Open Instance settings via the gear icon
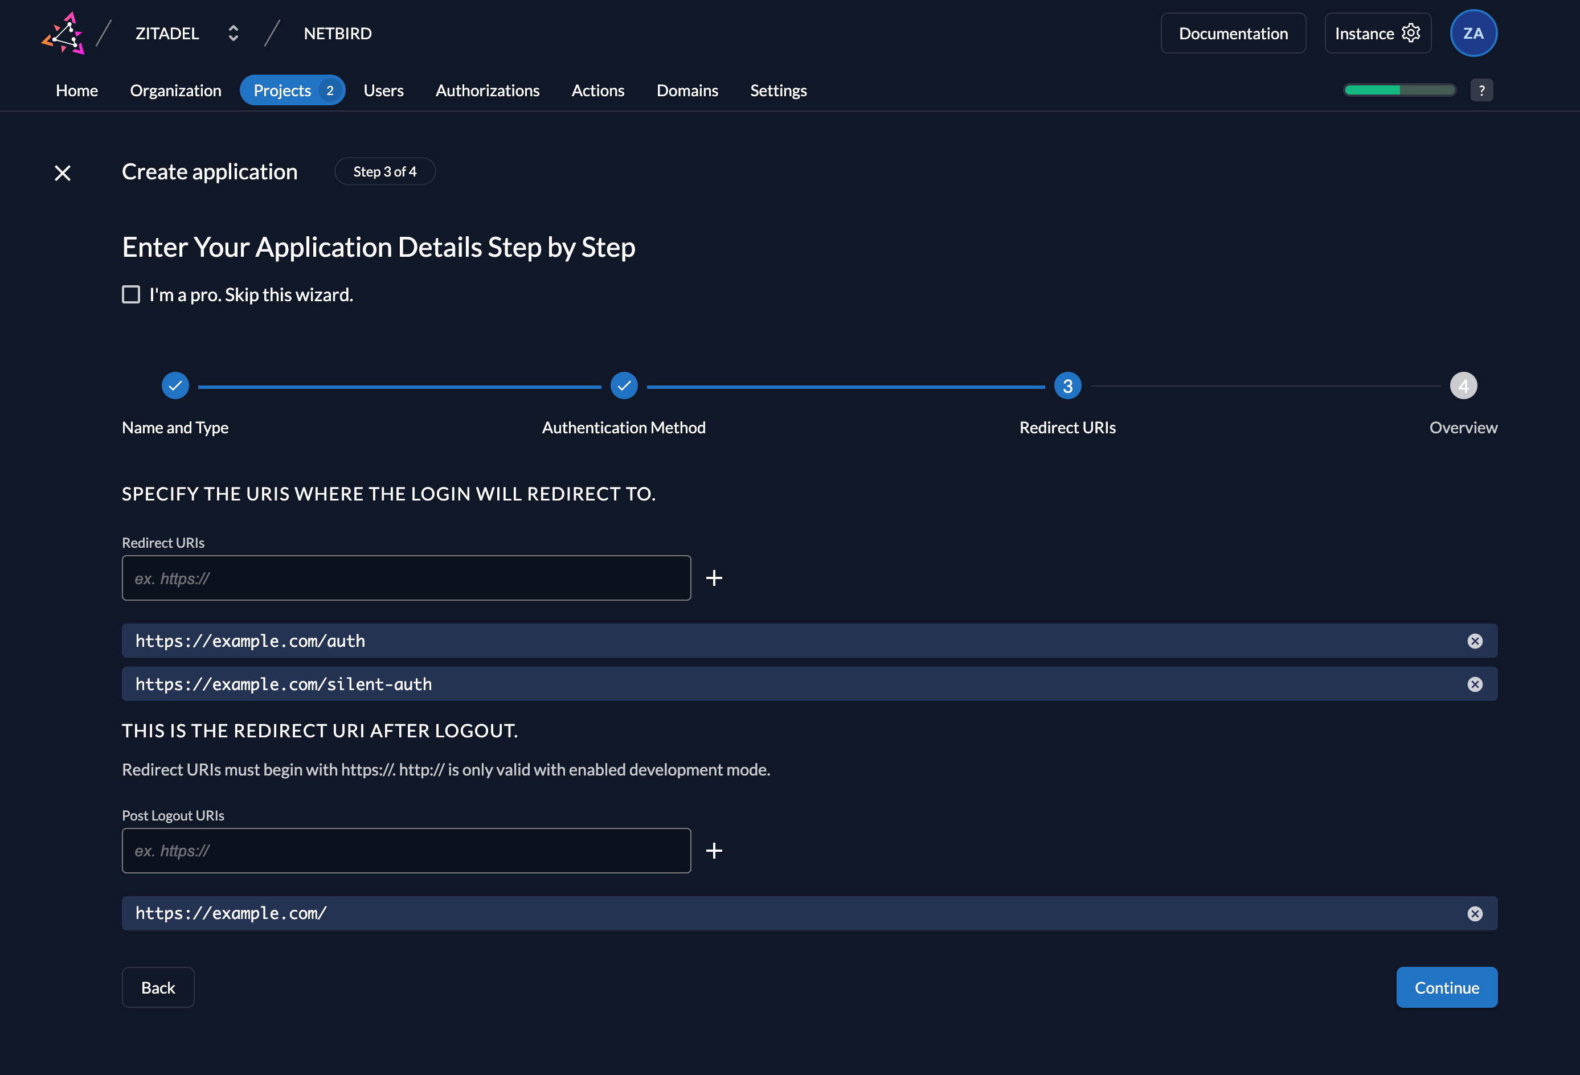1580x1075 pixels. (1411, 32)
